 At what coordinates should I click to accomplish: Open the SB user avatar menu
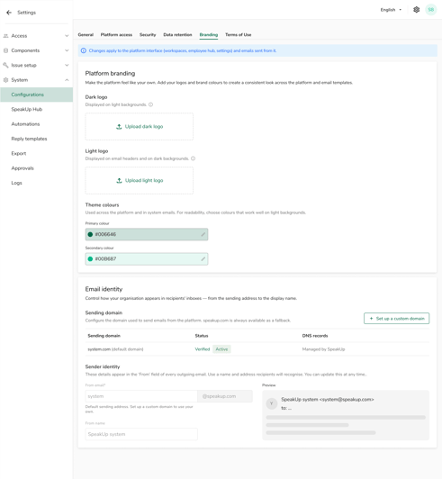430,10
